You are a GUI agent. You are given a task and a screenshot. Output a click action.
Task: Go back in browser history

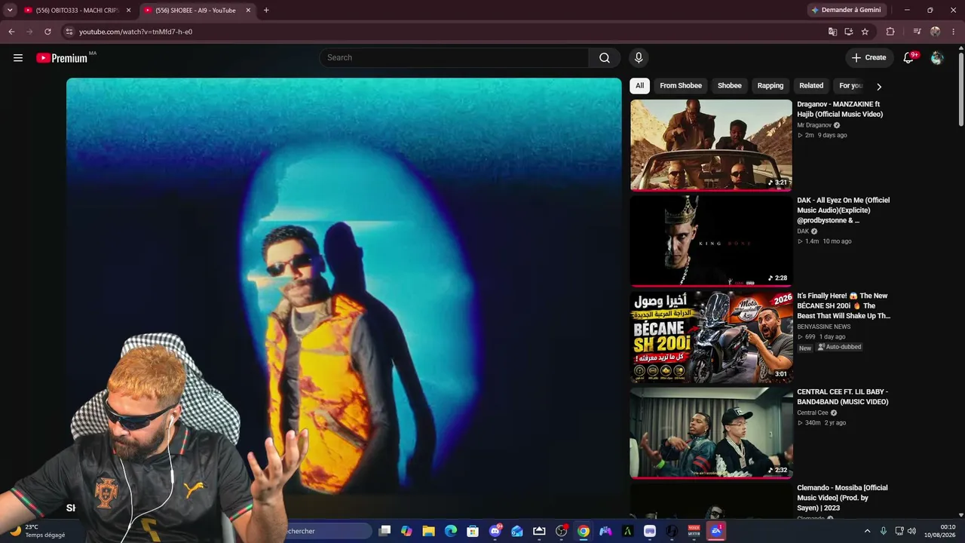(x=11, y=32)
